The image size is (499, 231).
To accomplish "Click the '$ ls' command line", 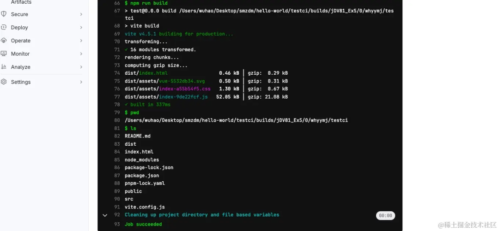I will tap(130, 128).
